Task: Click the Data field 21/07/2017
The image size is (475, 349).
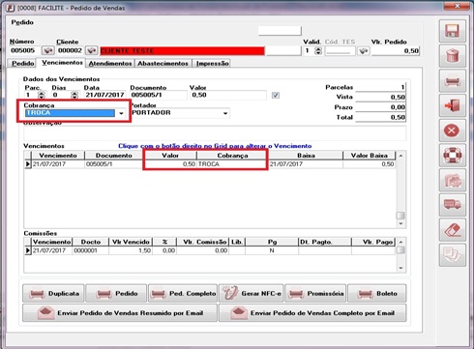Action: 104,95
